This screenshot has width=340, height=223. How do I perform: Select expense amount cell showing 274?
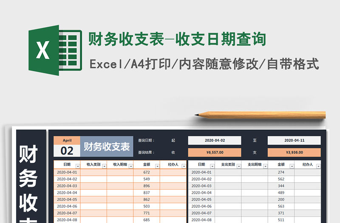(280, 173)
